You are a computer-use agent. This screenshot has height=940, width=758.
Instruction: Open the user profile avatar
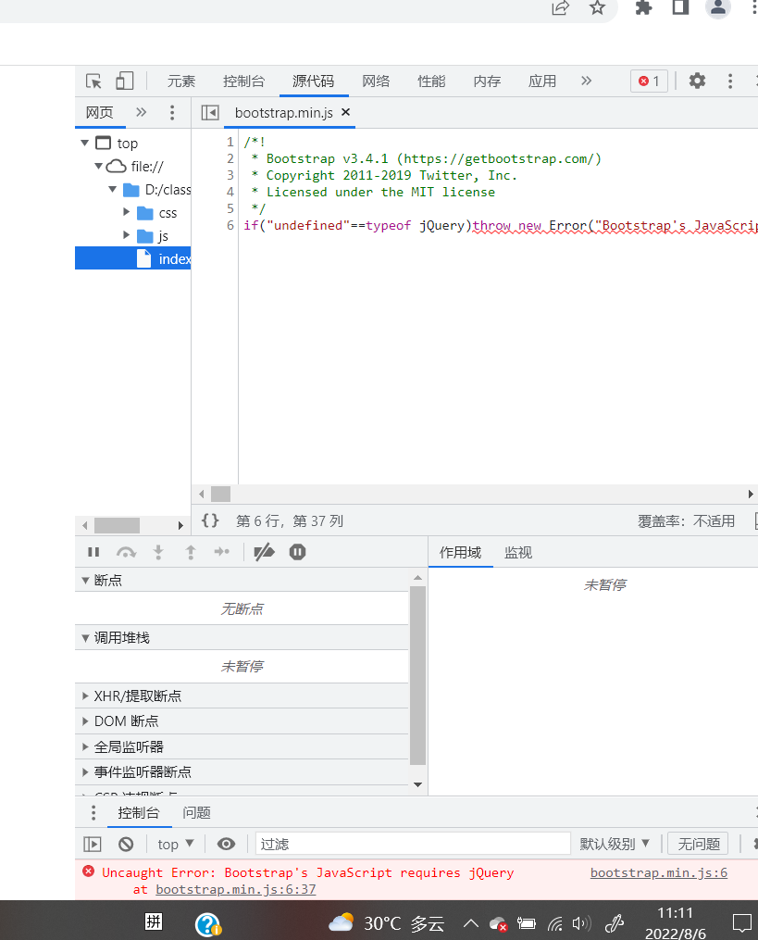tap(718, 7)
